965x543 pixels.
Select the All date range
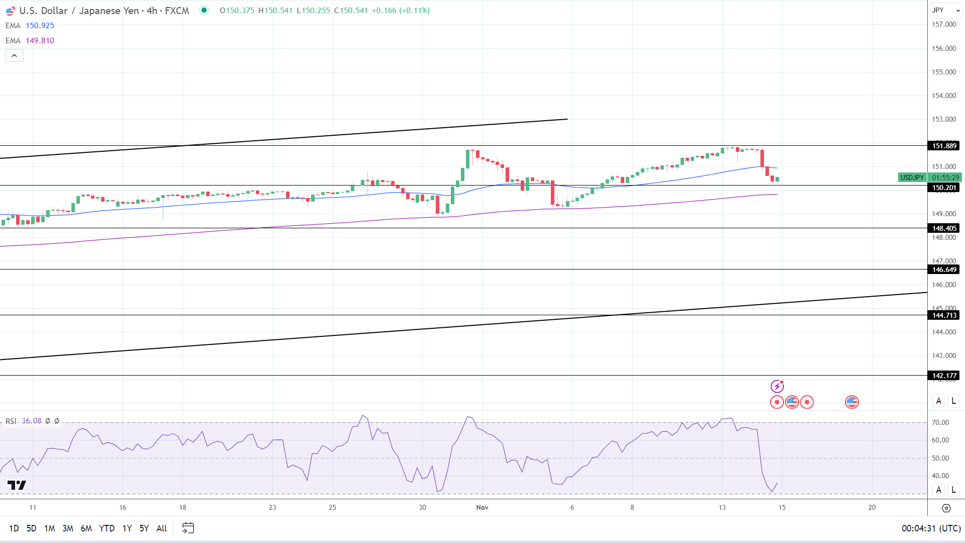(x=161, y=528)
